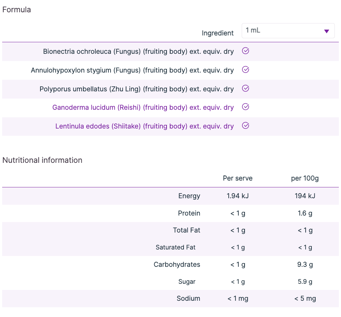Click check icon beside Polyporus umbellatus
The height and width of the screenshot is (317, 341).
click(246, 88)
